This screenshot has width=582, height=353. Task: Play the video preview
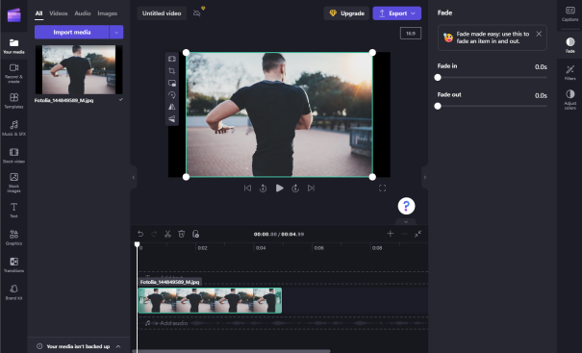pos(280,189)
